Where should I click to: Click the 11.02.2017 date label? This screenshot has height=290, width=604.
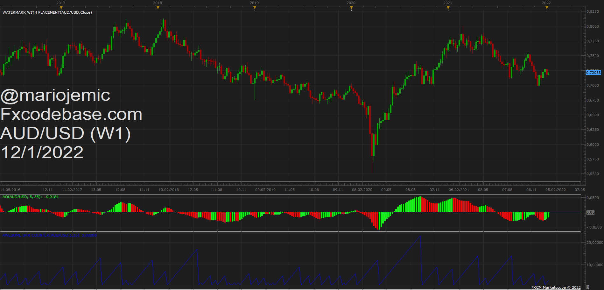point(72,190)
